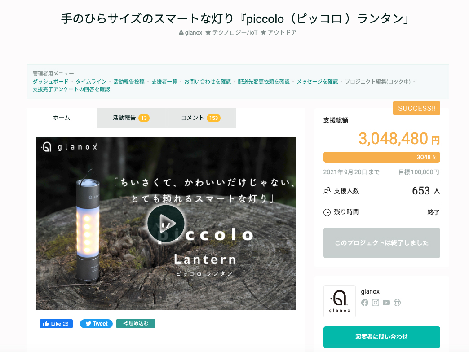Open テクノロジー/IoT category link
The width and height of the screenshot is (469, 352).
[231, 33]
